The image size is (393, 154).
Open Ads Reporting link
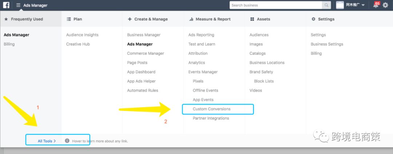pyautogui.click(x=201, y=35)
